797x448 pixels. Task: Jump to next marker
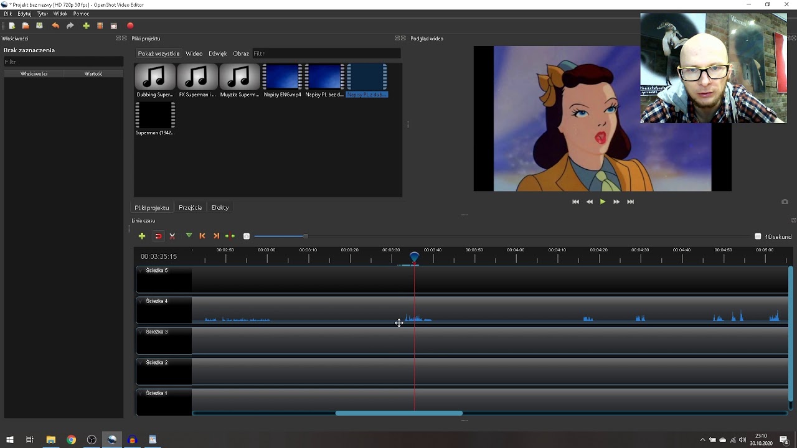[x=216, y=236]
